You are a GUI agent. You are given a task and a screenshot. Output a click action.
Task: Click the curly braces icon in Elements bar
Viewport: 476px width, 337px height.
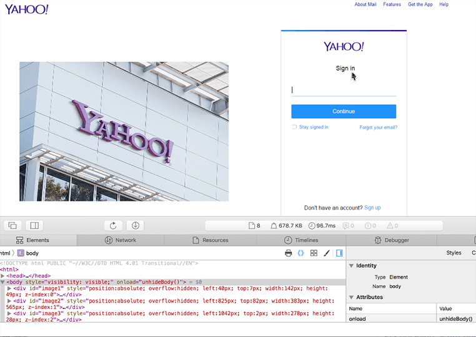click(300, 253)
